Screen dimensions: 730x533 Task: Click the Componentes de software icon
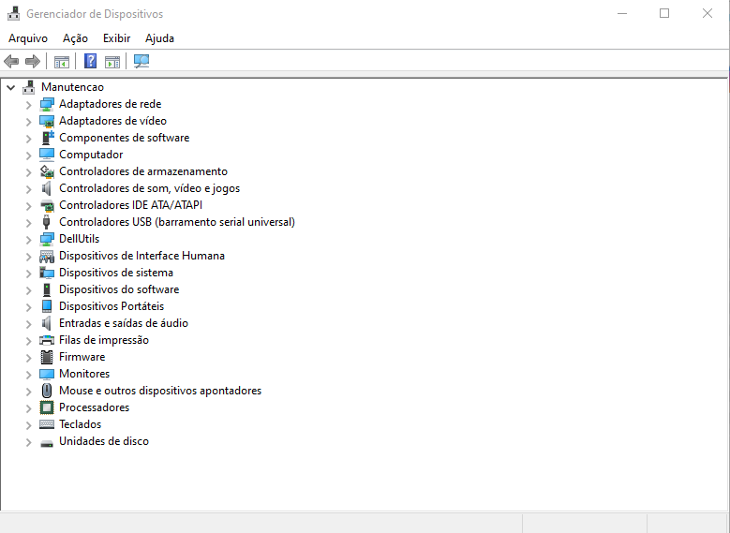tap(47, 138)
